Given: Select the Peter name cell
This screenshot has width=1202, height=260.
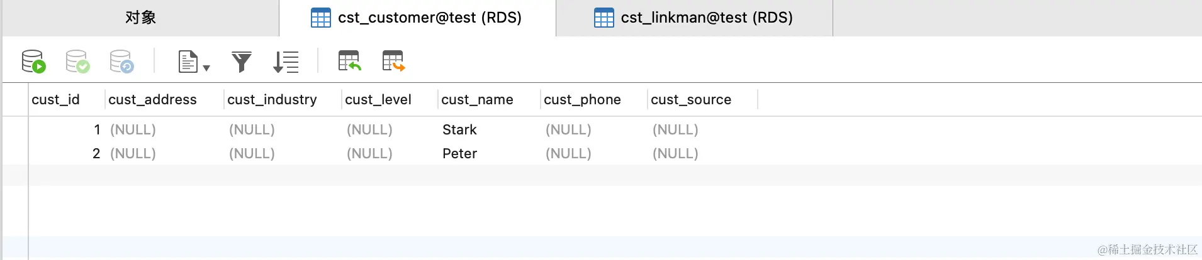Looking at the screenshot, I should tap(459, 154).
